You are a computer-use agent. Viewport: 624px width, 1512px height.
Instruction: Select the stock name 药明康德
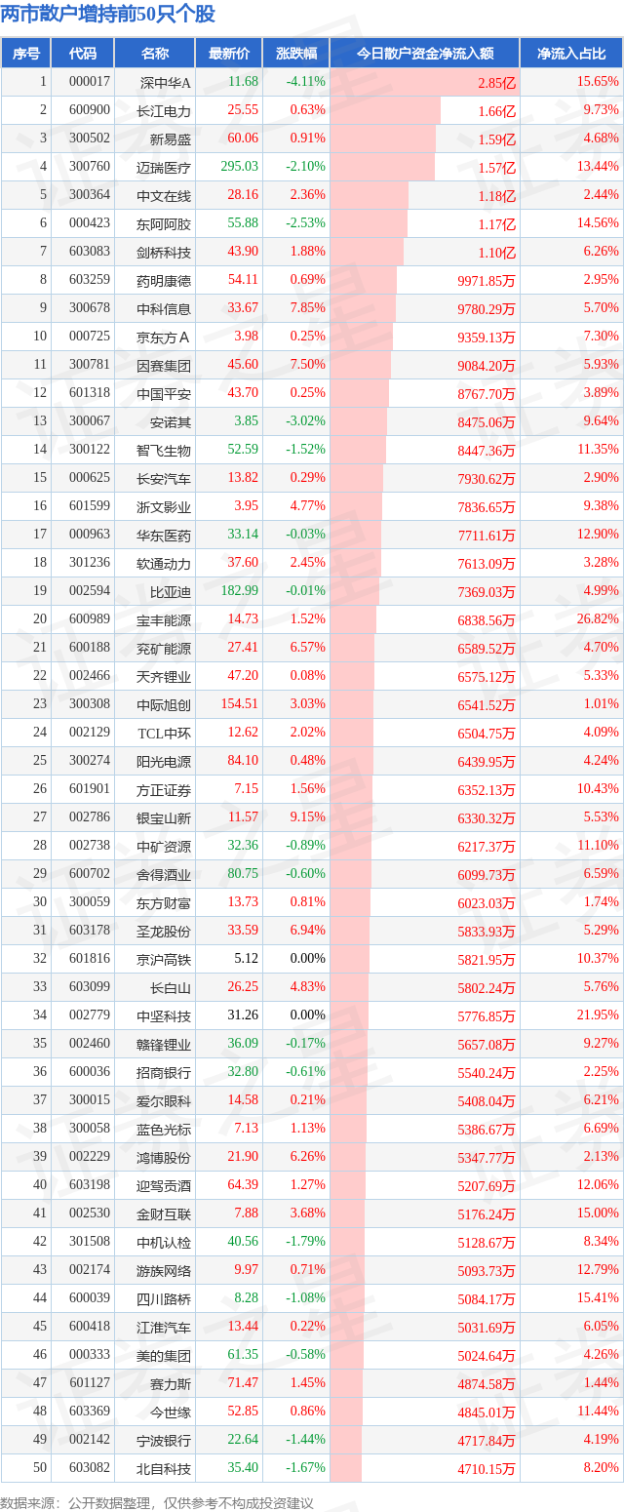[165, 280]
